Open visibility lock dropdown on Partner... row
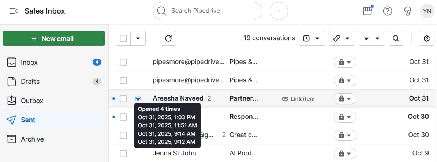This screenshot has height=162, width=437. [345, 99]
